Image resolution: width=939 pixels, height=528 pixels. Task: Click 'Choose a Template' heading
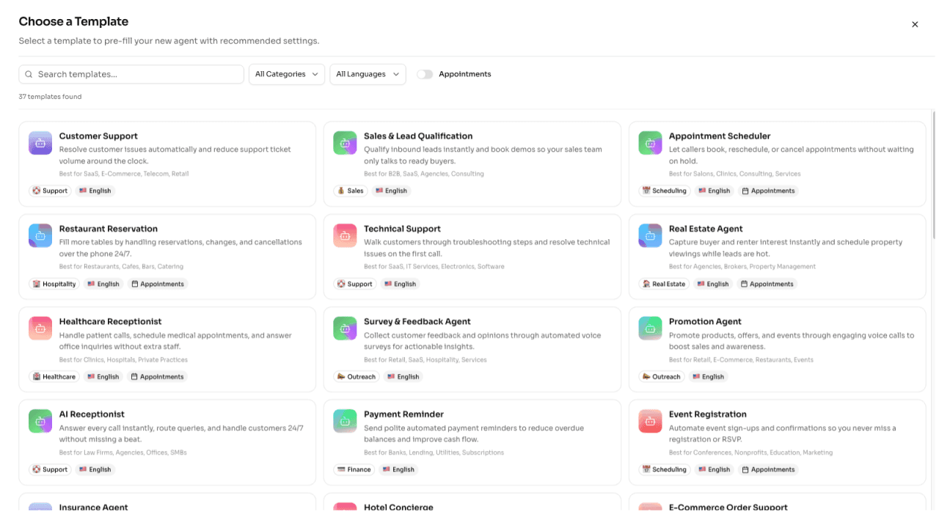pos(73,21)
